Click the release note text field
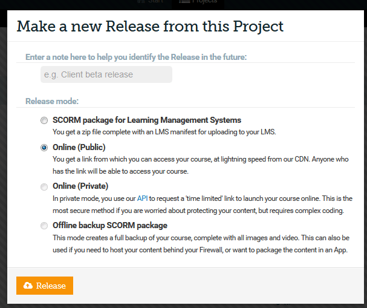This screenshot has width=367, height=308. pyautogui.click(x=106, y=74)
